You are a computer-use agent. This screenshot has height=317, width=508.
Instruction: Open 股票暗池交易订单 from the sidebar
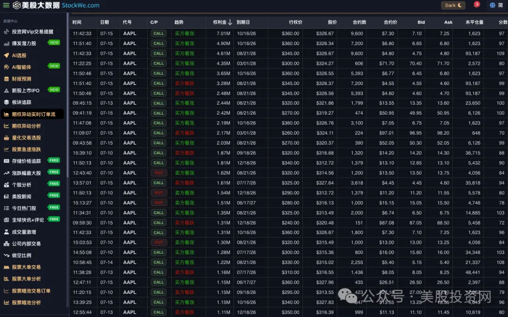pyautogui.click(x=31, y=291)
